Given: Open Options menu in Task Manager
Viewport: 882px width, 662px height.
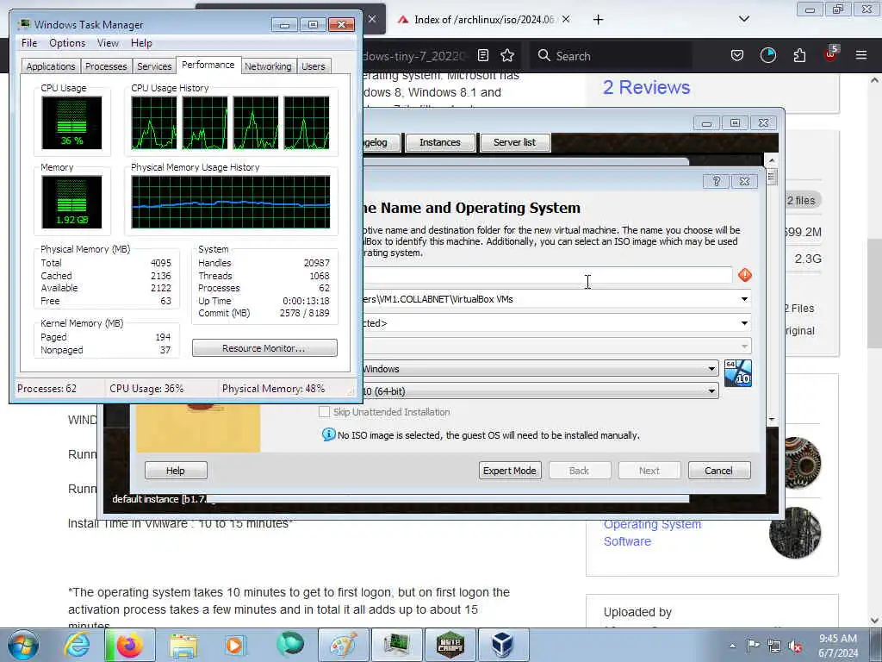Looking at the screenshot, I should 67,43.
